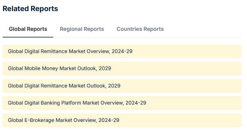Image resolution: width=247 pixels, height=133 pixels.
Task: Switch to the Regional Reports tab
Action: pos(82,29)
